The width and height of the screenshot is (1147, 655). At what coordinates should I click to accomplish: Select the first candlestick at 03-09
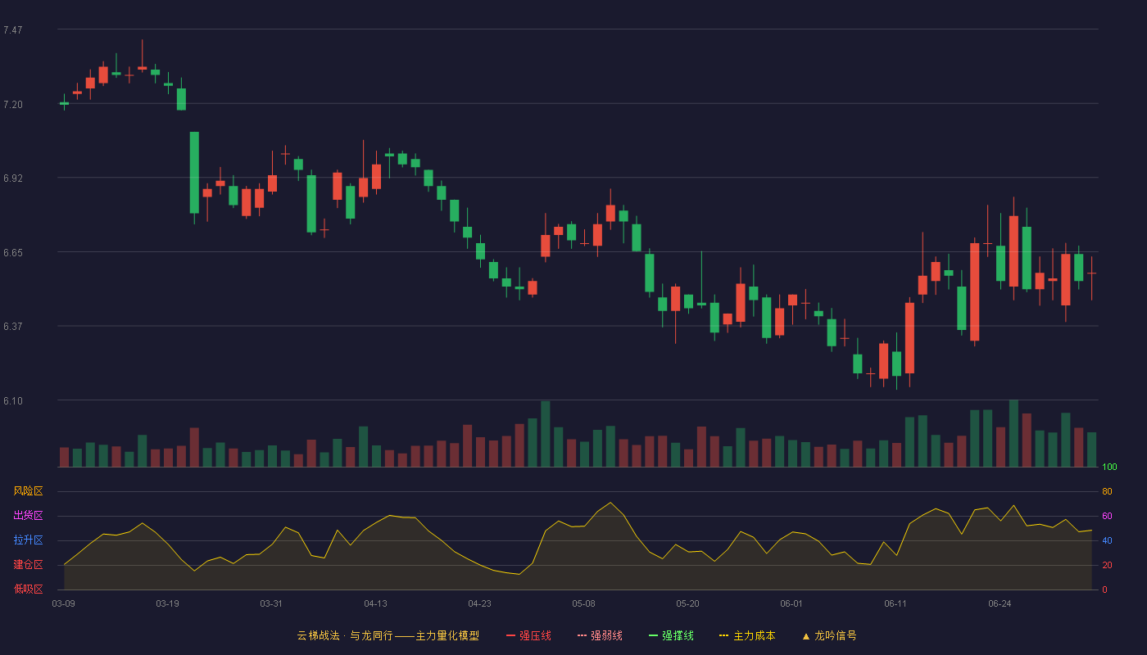pos(64,102)
